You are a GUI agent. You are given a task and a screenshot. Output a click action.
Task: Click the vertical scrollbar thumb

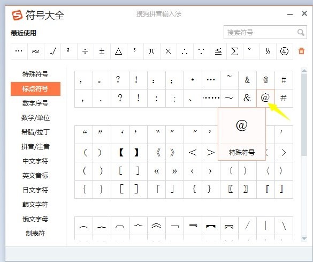coord(304,114)
